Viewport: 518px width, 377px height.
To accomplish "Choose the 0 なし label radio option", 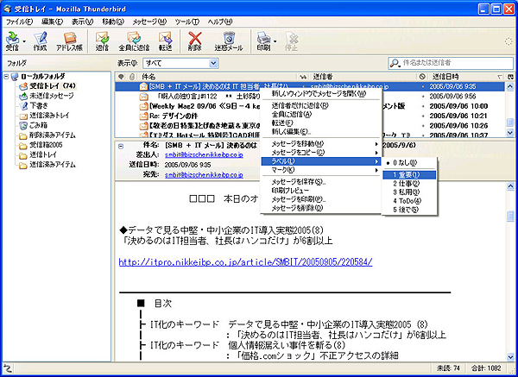I will pos(409,163).
